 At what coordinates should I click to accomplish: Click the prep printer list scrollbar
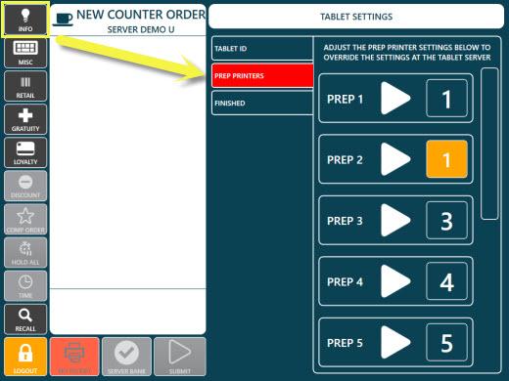pos(489,144)
